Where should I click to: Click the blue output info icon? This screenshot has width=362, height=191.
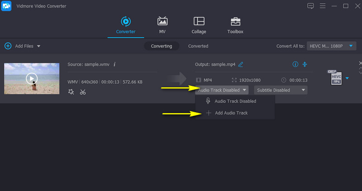point(295,64)
